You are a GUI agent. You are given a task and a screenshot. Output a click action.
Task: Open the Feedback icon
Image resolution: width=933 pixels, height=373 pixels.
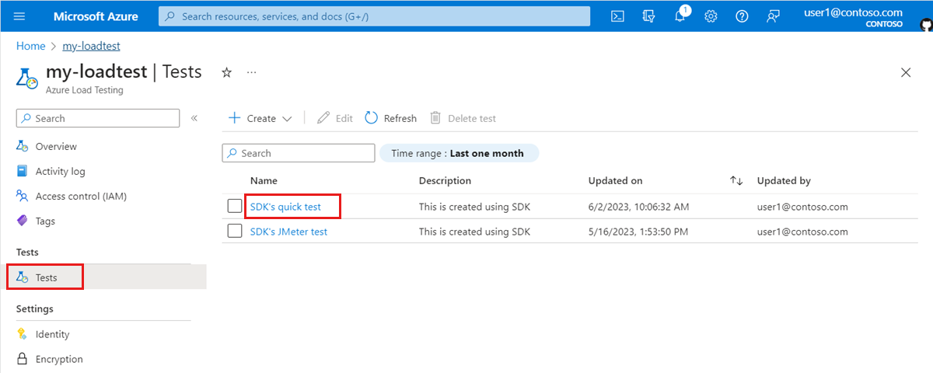point(773,16)
